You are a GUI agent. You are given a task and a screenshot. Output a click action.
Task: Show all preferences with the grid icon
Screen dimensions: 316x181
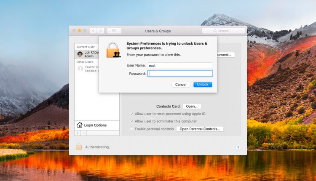pyautogui.click(x=114, y=31)
